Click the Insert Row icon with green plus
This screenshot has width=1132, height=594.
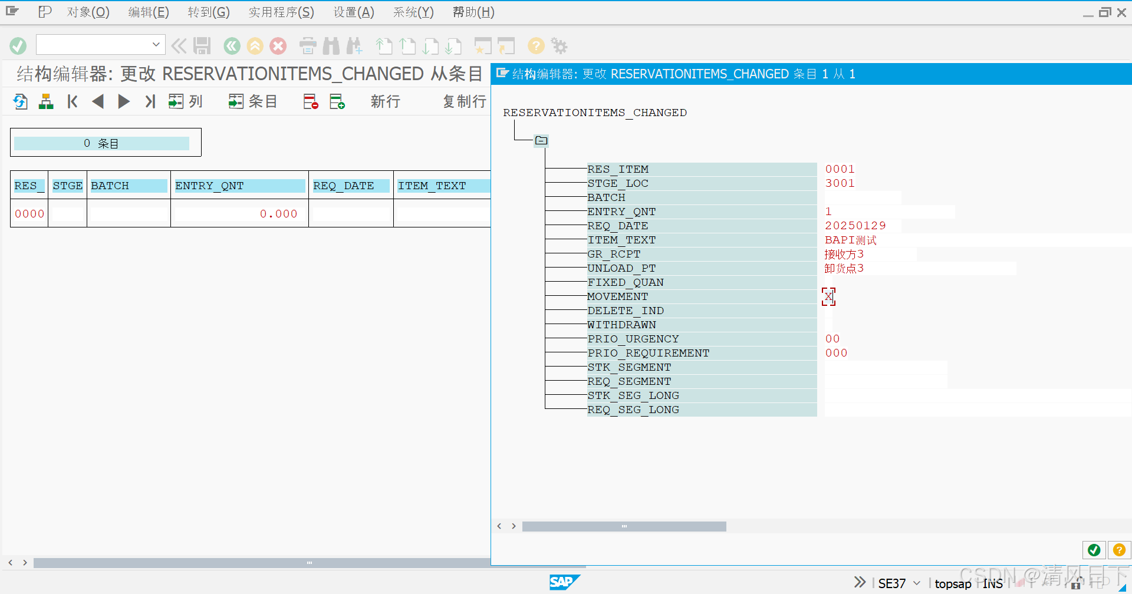pos(337,101)
